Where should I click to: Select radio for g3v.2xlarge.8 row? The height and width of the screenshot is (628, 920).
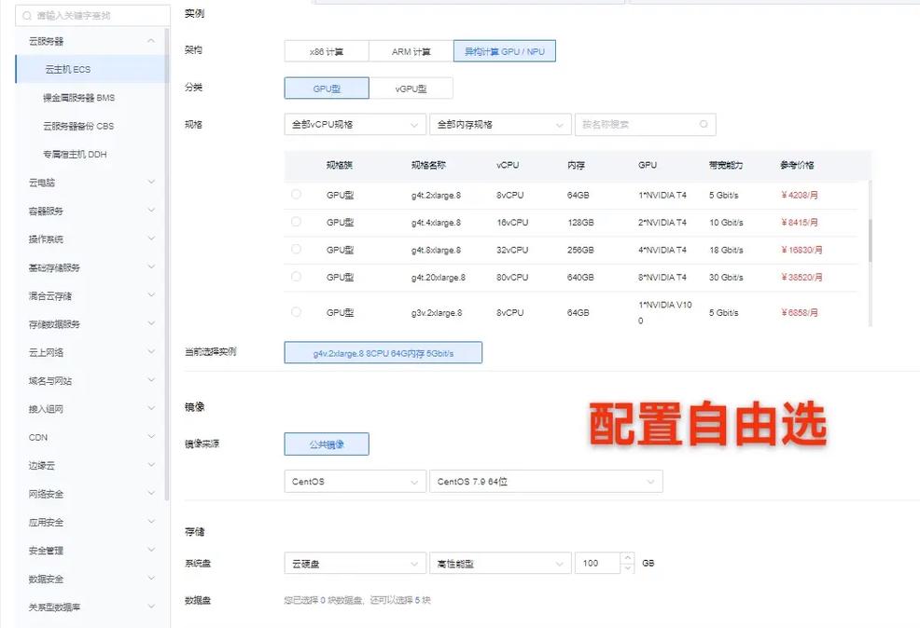click(297, 312)
